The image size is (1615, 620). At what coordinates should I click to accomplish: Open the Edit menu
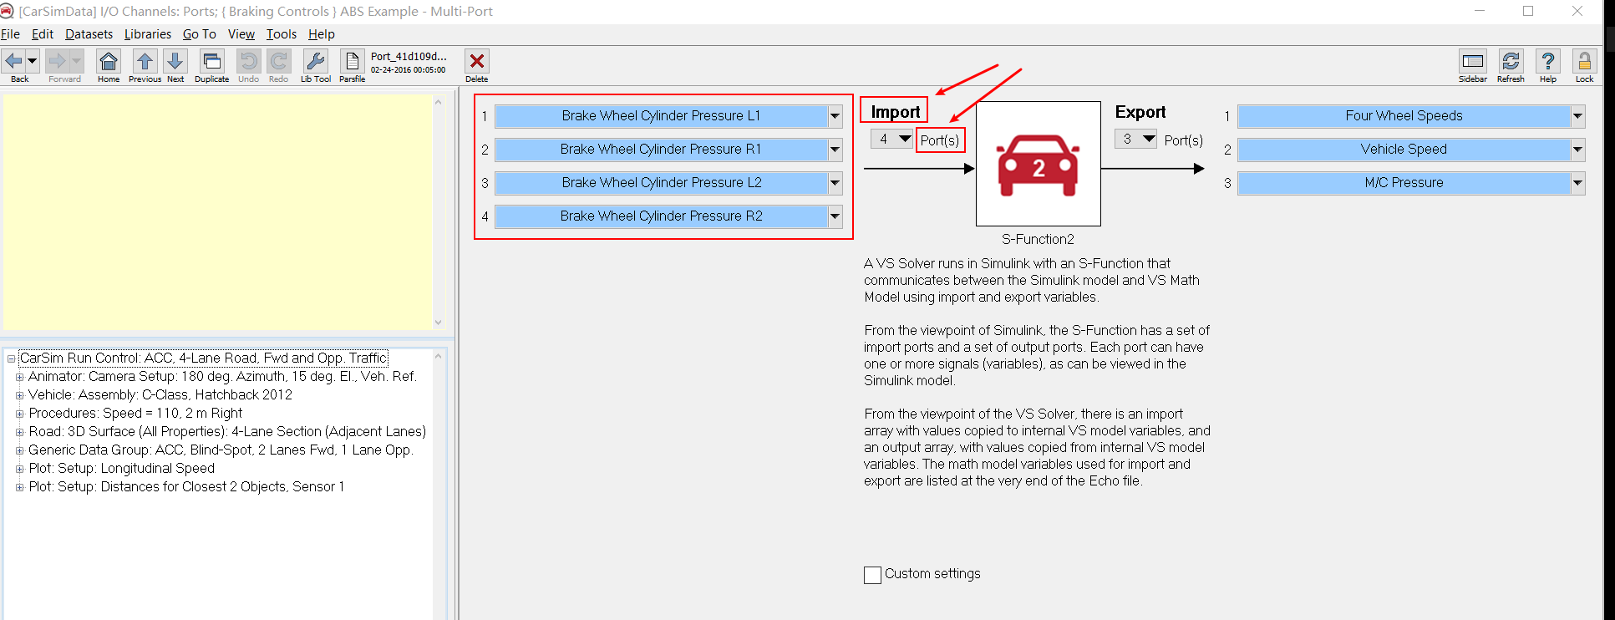[x=43, y=34]
